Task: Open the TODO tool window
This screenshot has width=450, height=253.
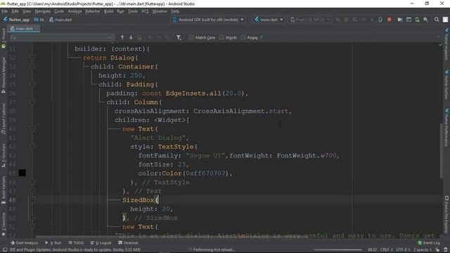Action: pos(76,242)
